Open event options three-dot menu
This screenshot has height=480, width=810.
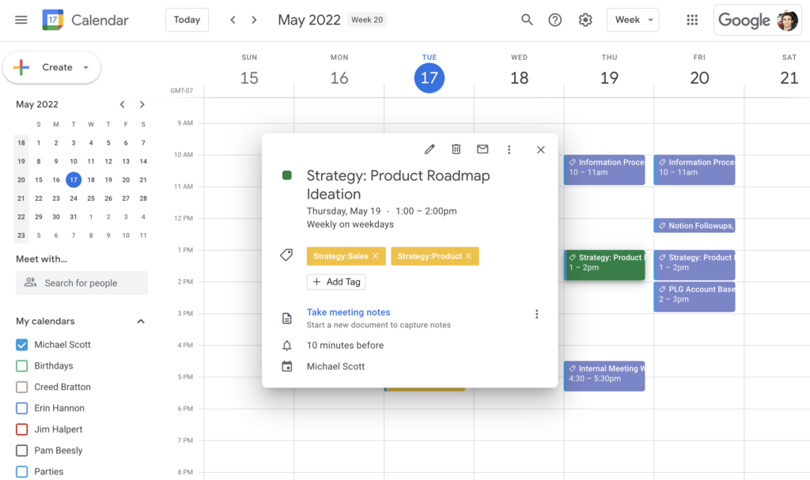[x=509, y=149]
